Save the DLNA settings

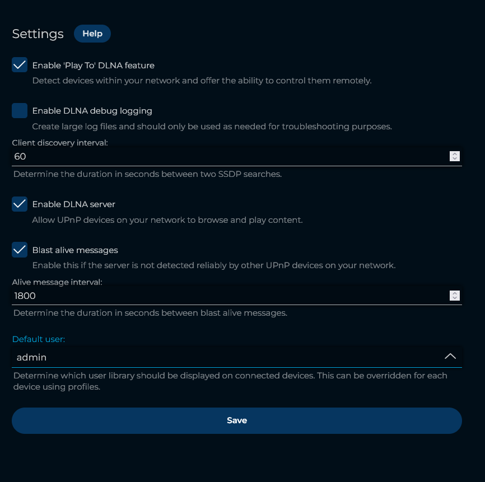click(237, 420)
